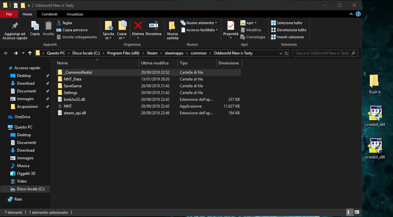Switch to the Condividi ribbon tab
393x217 pixels.
click(50, 14)
